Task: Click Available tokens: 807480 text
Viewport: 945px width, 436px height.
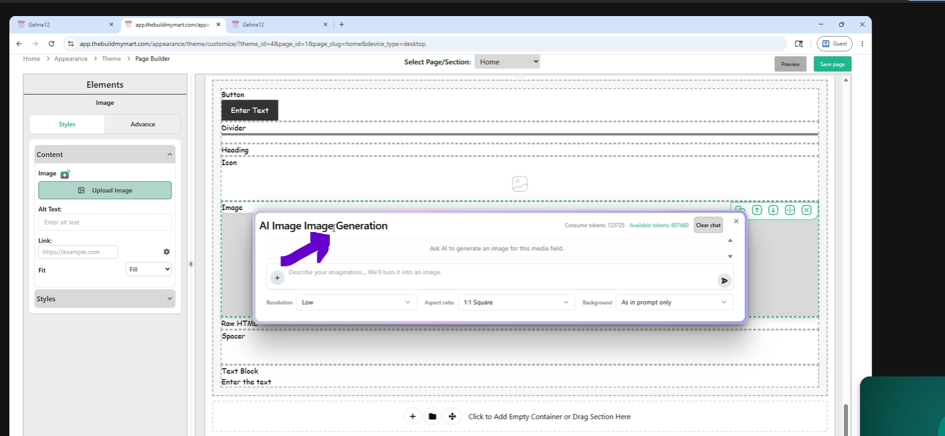Action: tap(659, 225)
